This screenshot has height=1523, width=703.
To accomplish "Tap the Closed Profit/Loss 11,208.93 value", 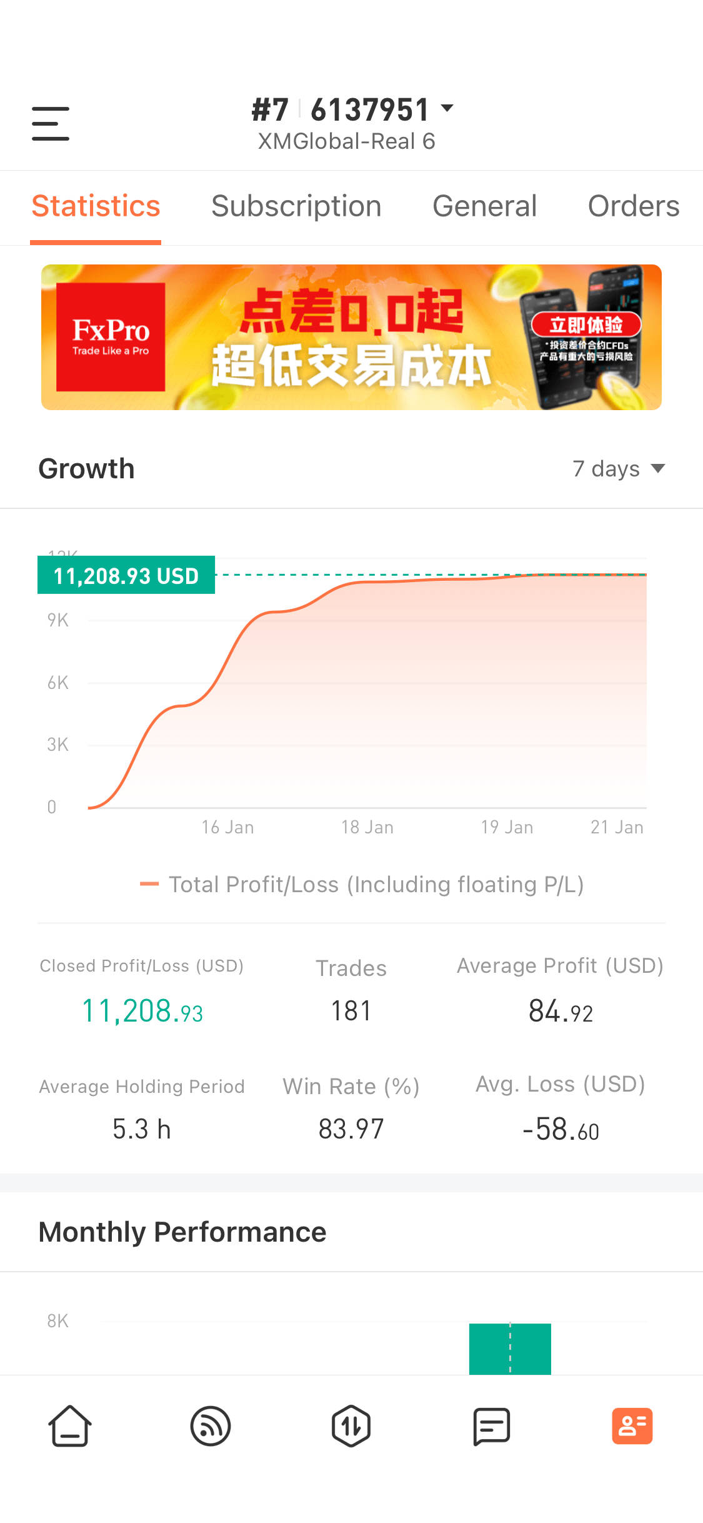I will pos(142,1011).
